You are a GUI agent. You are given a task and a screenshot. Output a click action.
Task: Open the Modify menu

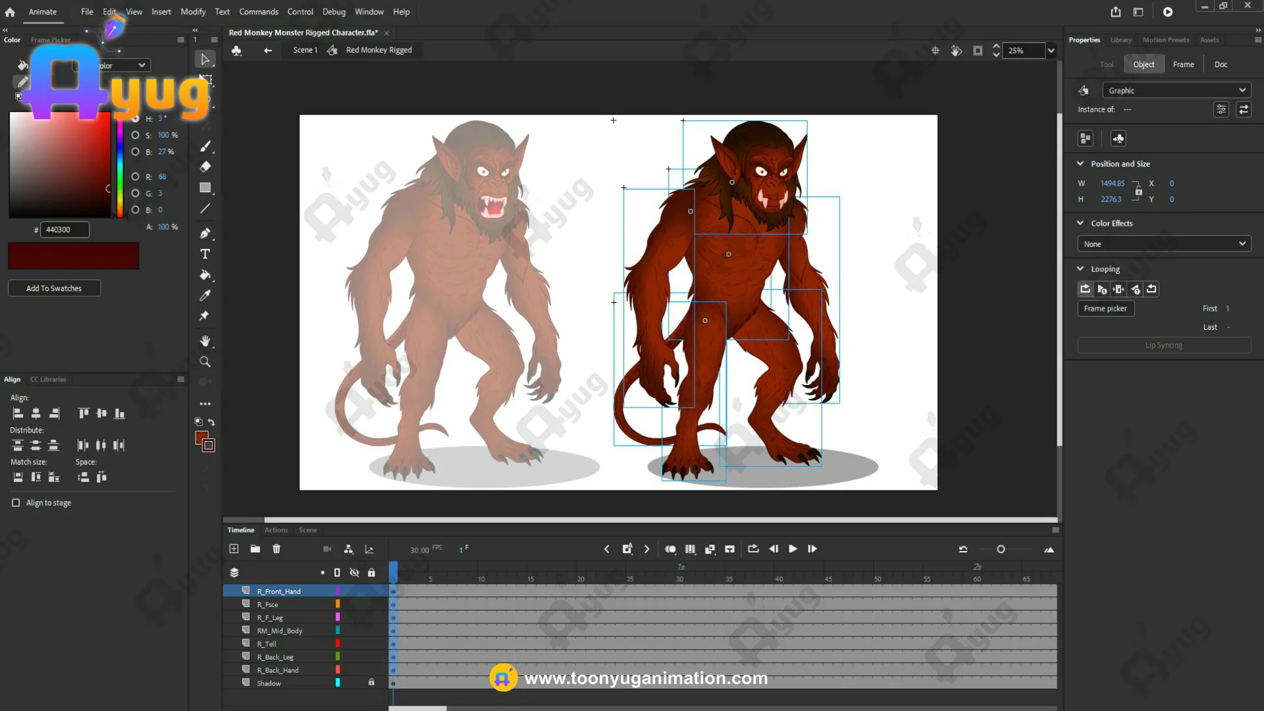pos(193,12)
